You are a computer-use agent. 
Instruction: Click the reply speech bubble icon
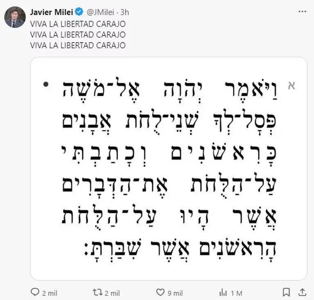pyautogui.click(x=36, y=293)
